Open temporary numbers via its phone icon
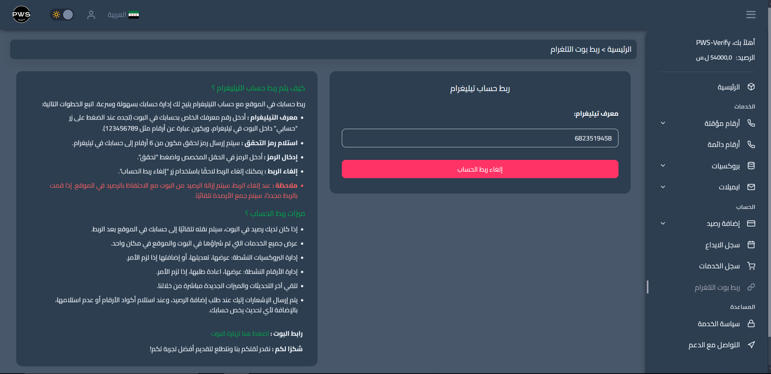 [751, 123]
